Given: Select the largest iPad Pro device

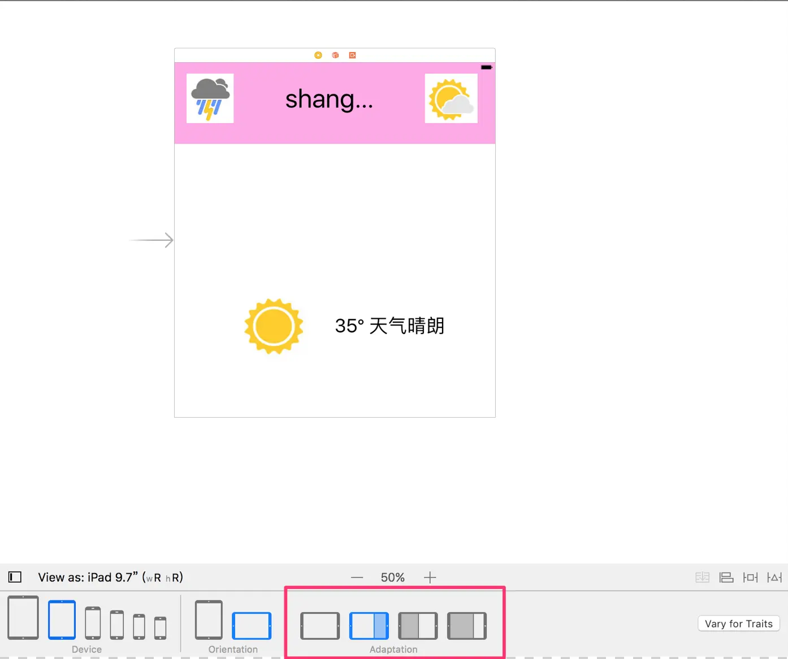Looking at the screenshot, I should 23,617.
